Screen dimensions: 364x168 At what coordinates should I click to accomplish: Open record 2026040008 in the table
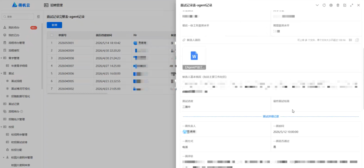pos(66,58)
